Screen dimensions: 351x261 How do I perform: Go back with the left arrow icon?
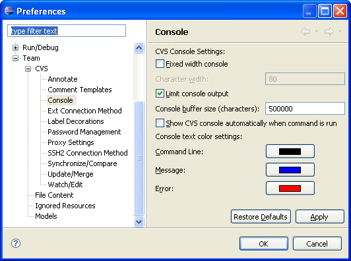coord(305,32)
